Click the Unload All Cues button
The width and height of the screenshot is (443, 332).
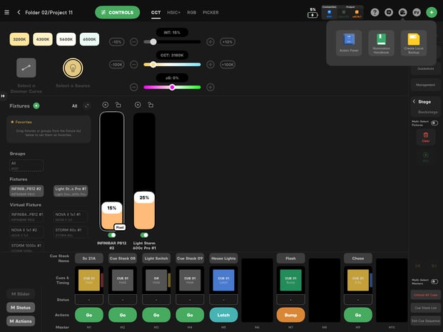425,295
